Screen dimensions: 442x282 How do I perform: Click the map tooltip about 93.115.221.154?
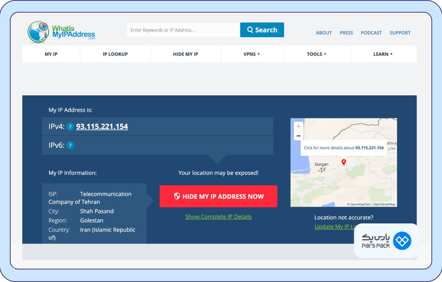[344, 148]
